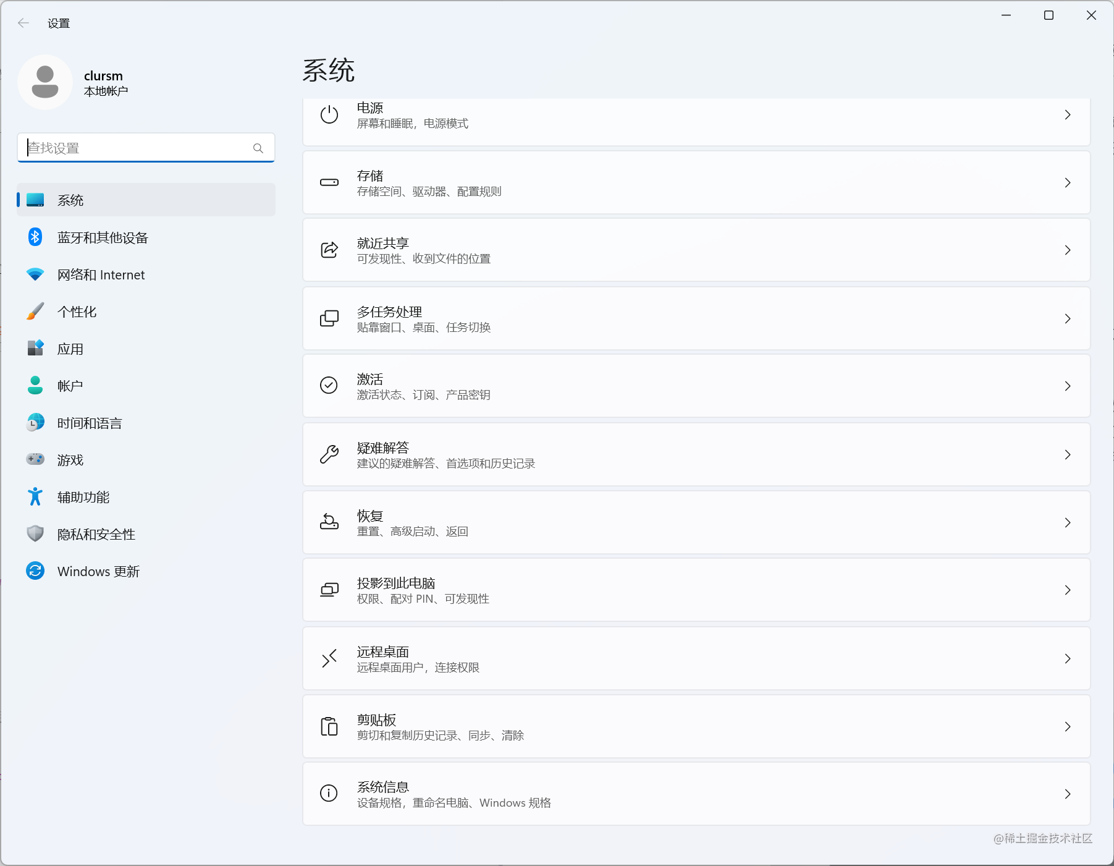Click the globe clock icon for 时间和语言
This screenshot has width=1114, height=866.
pyautogui.click(x=35, y=422)
